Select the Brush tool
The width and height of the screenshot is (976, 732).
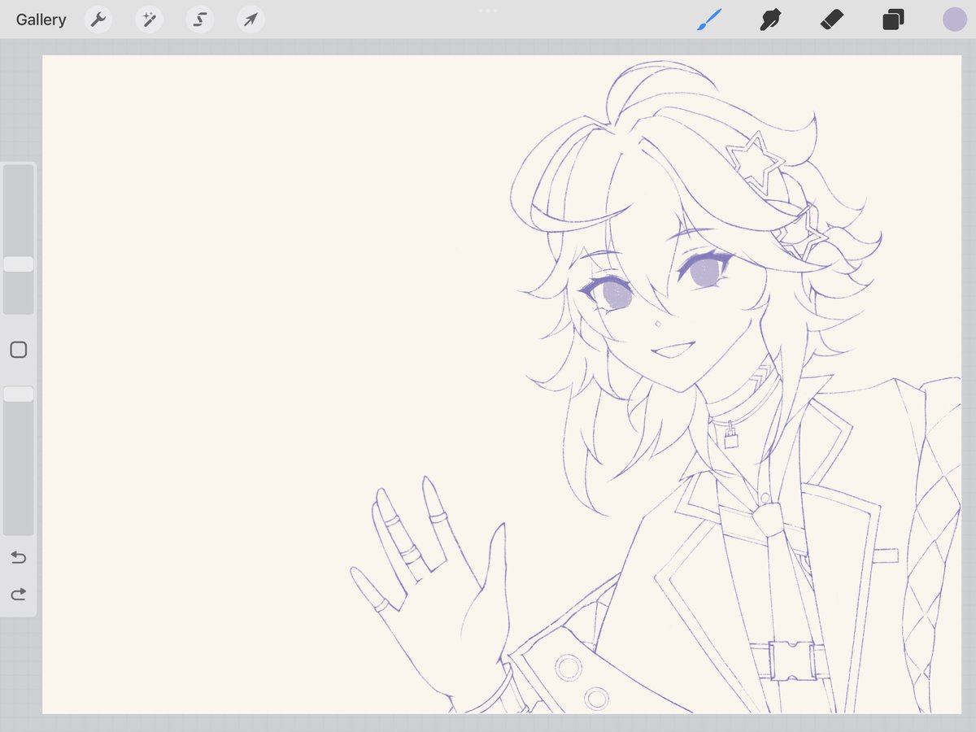(709, 20)
